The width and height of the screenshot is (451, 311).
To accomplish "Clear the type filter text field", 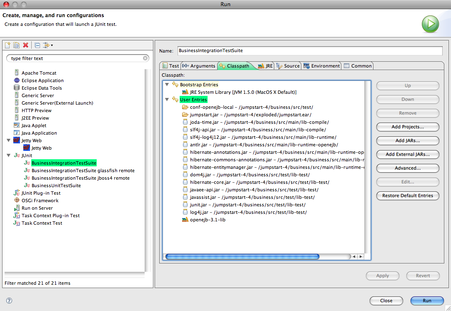I will click(145, 58).
